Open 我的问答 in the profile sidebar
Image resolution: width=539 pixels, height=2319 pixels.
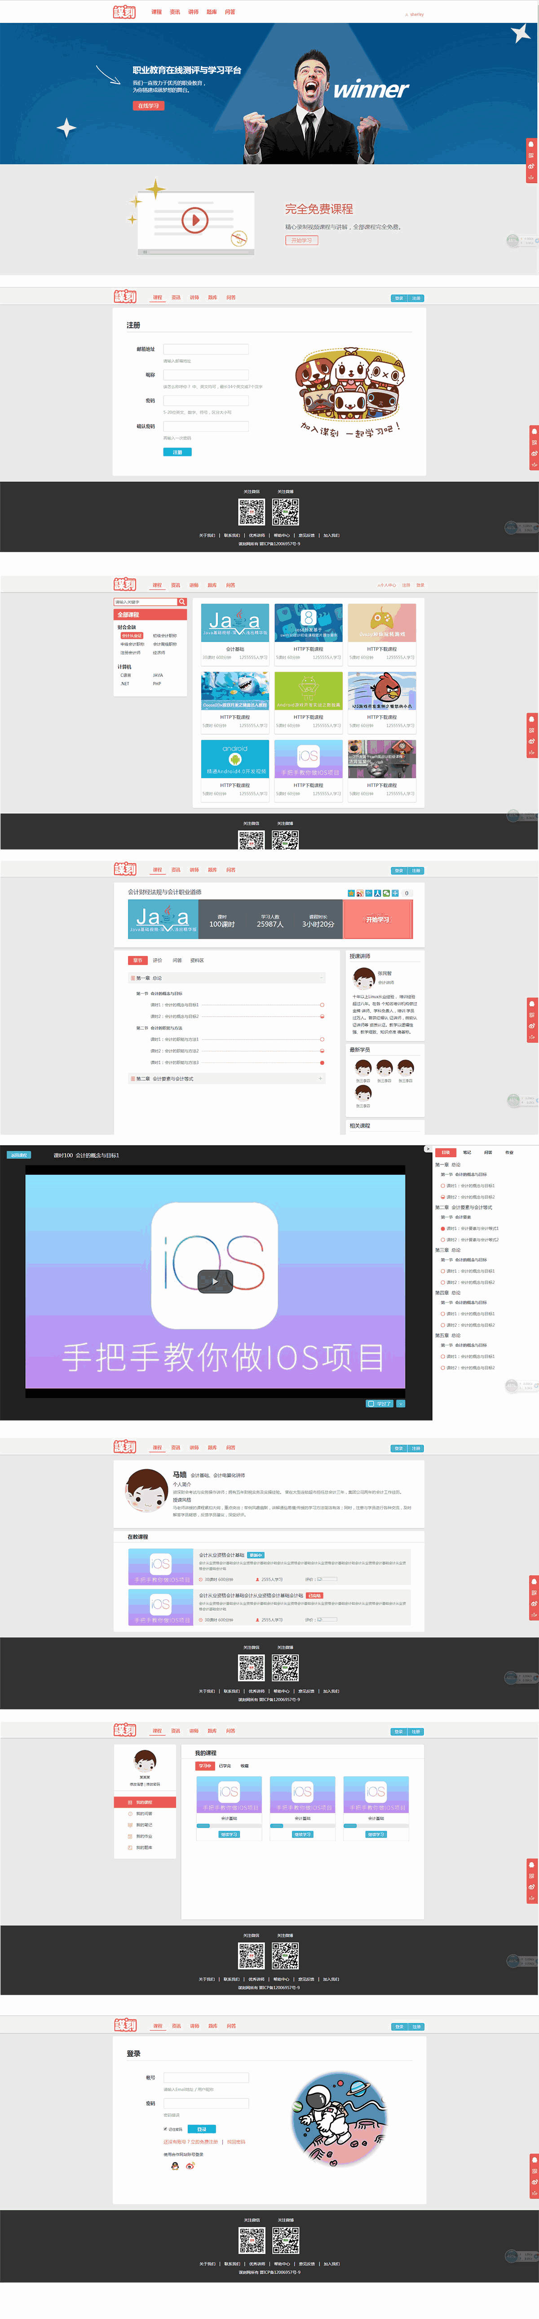pyautogui.click(x=144, y=1814)
